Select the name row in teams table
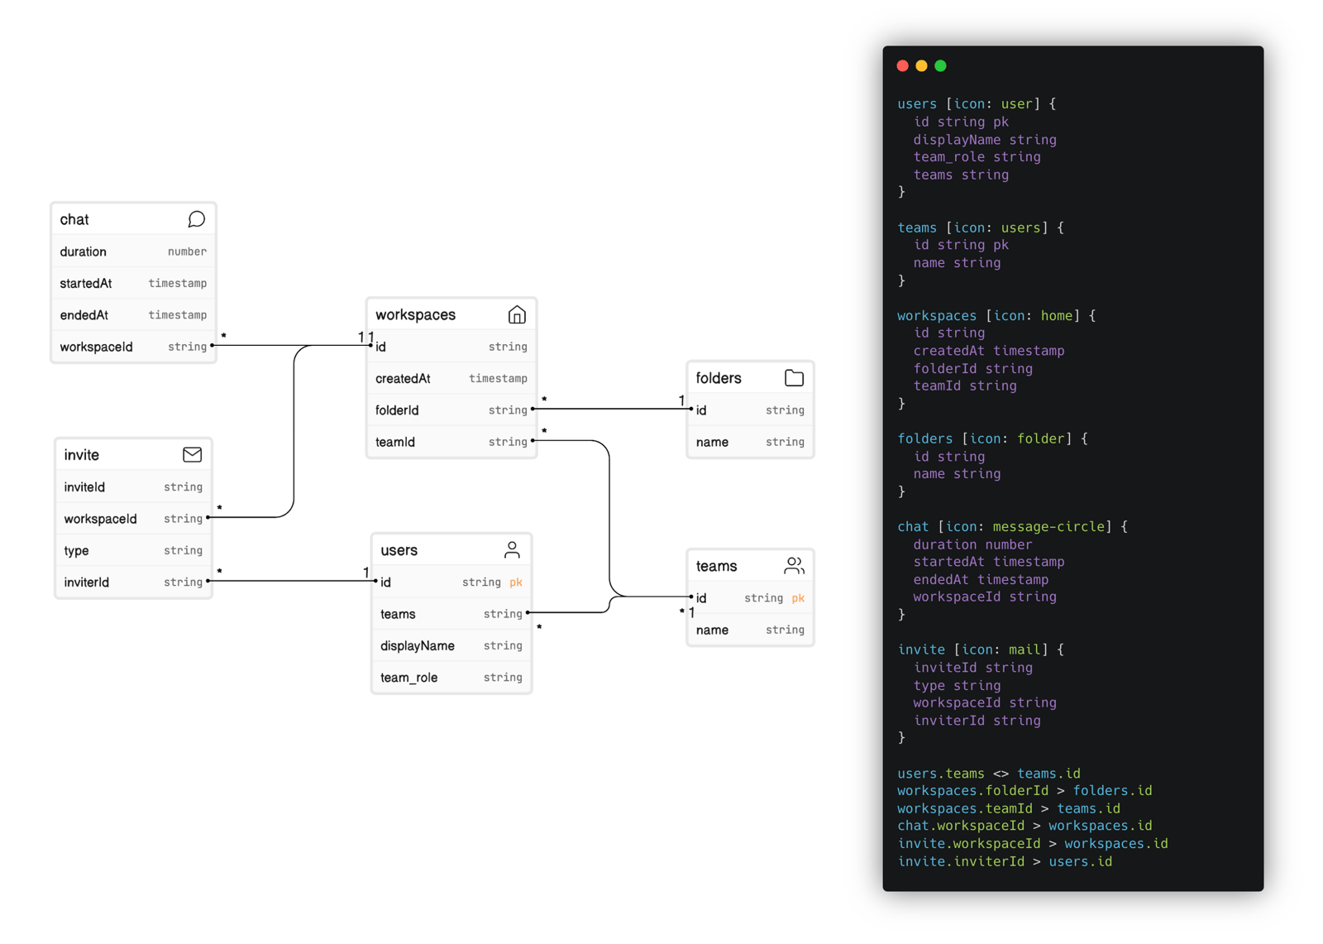The width and height of the screenshot is (1323, 944). 750,630
